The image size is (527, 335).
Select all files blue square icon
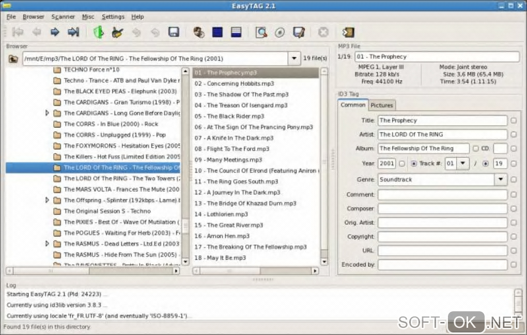tap(218, 32)
